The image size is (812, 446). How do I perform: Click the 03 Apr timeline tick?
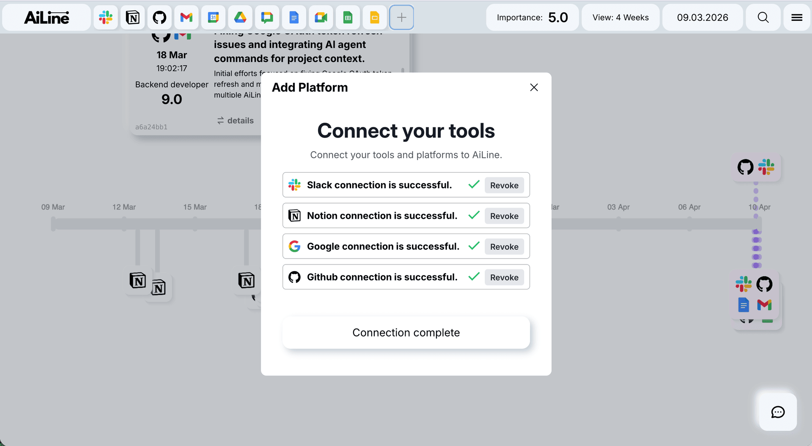619,223
